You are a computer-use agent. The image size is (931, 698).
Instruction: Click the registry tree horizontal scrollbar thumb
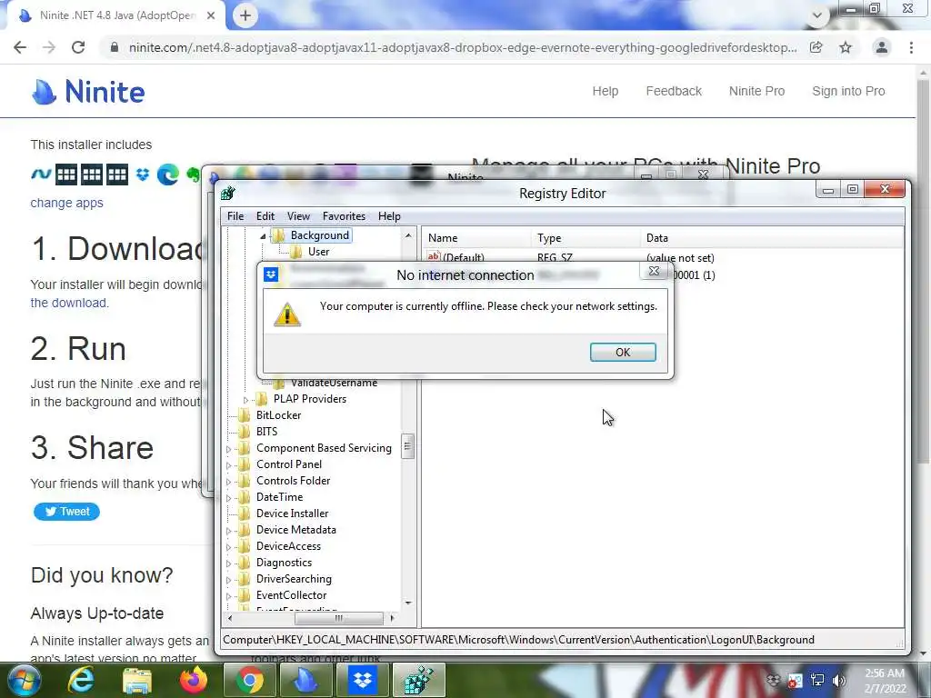click(x=338, y=618)
